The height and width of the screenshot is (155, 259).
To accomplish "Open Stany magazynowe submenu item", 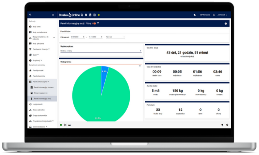I will [x=41, y=93].
